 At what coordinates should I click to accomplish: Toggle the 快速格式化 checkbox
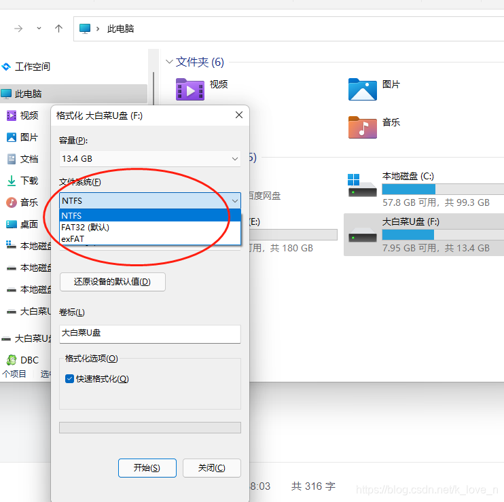click(x=69, y=379)
